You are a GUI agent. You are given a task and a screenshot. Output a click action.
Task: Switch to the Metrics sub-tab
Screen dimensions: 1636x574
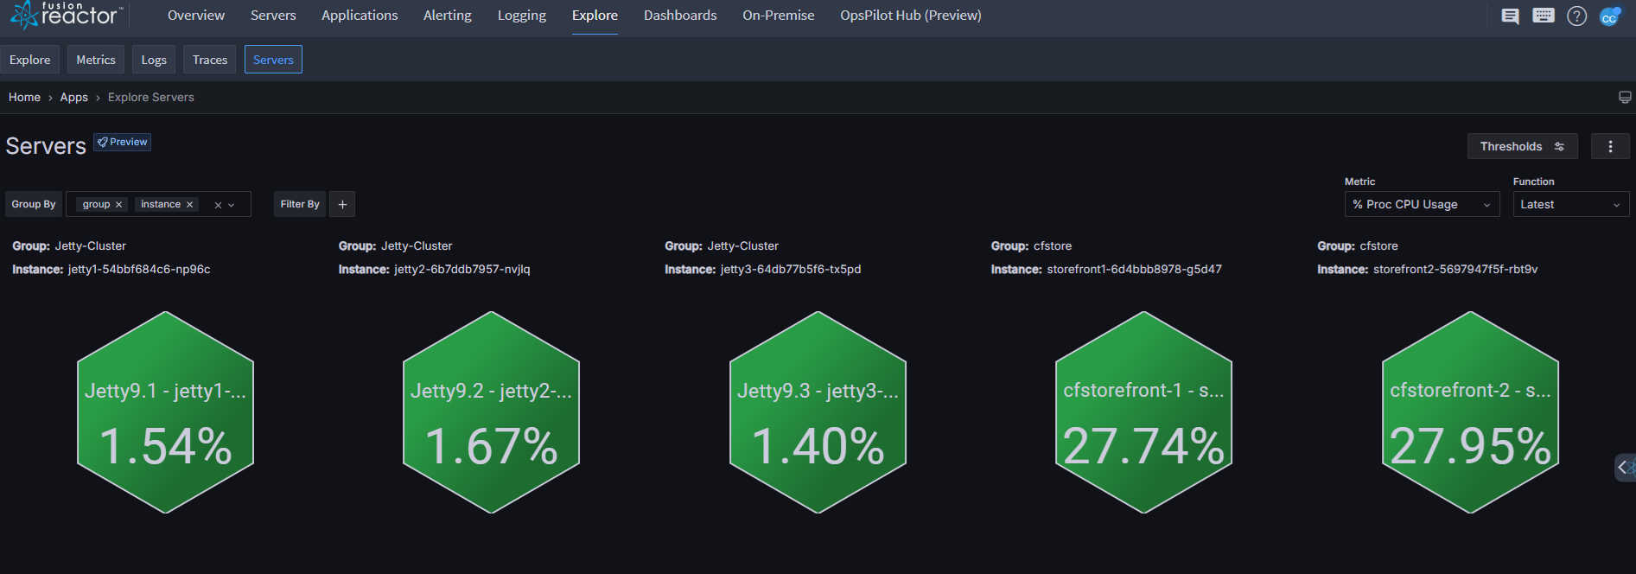pos(96,60)
